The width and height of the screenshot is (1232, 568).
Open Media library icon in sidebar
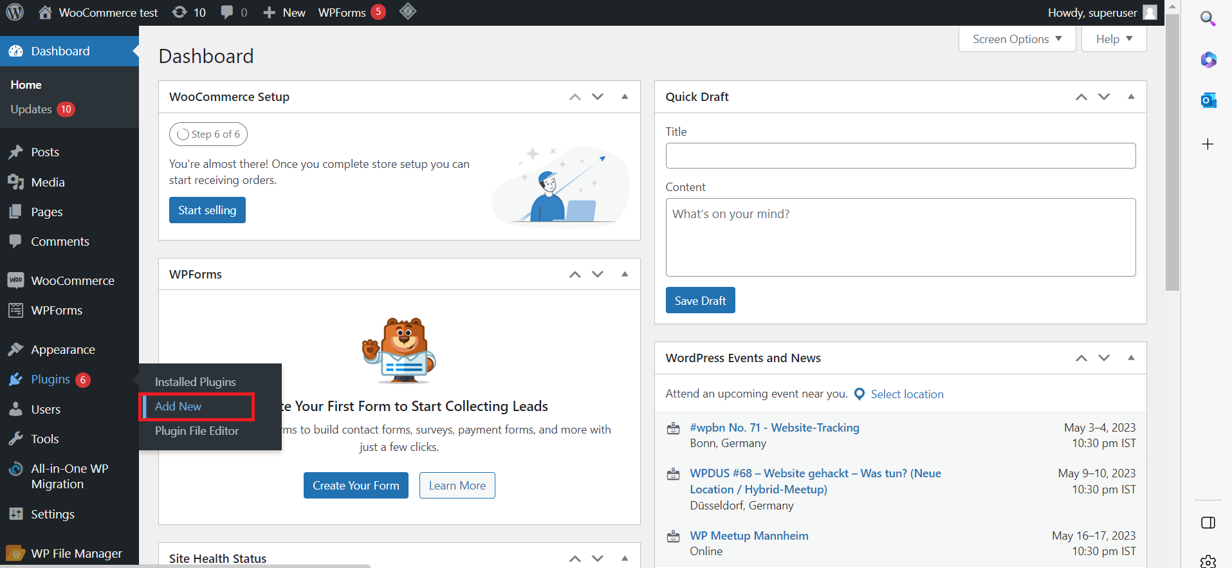click(15, 182)
